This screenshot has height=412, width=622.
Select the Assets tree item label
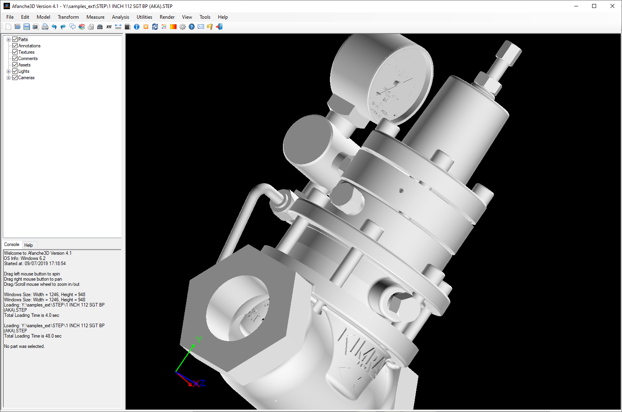pyautogui.click(x=24, y=65)
